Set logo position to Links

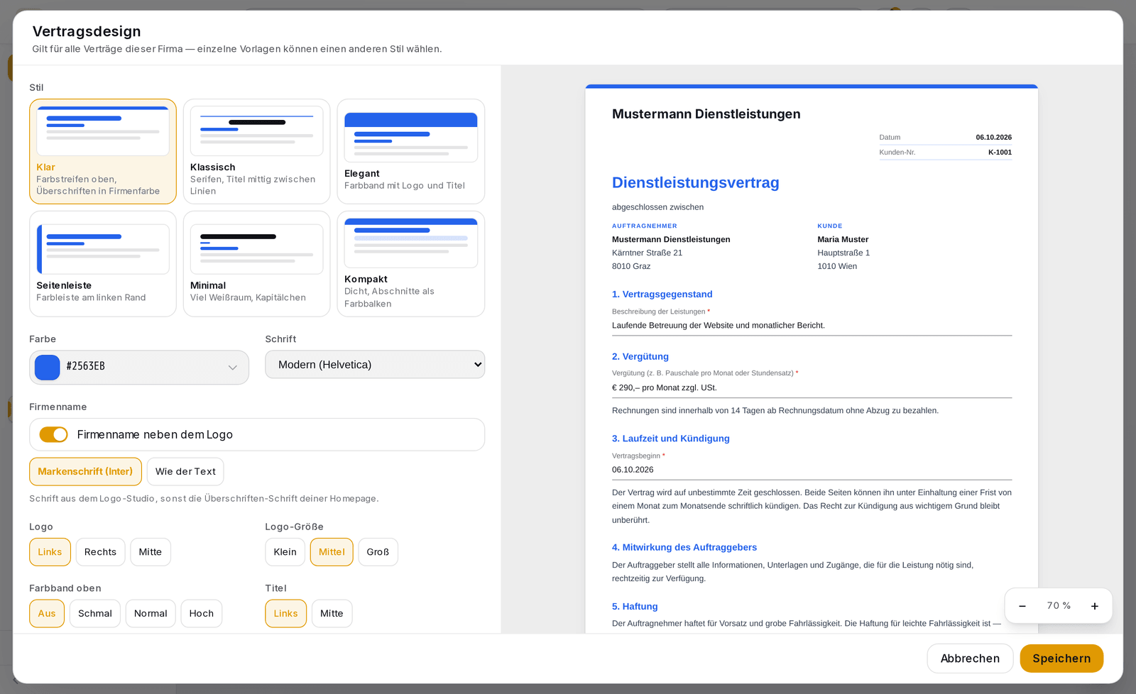(x=50, y=552)
